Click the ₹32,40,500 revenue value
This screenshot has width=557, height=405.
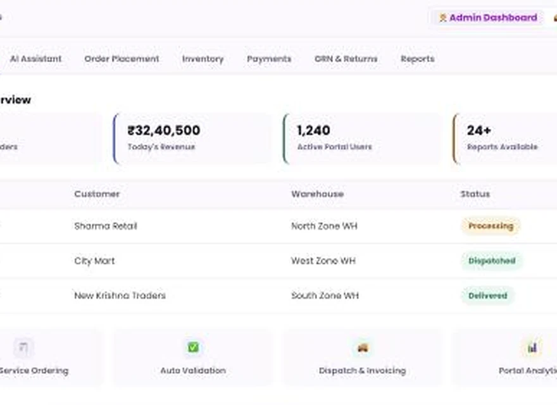(x=164, y=130)
